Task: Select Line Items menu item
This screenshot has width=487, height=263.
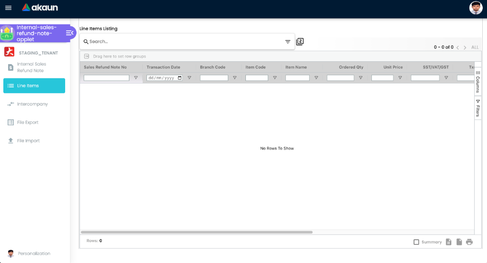Action: [34, 85]
